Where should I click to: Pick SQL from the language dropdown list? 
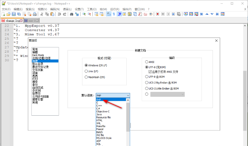tap(111, 144)
